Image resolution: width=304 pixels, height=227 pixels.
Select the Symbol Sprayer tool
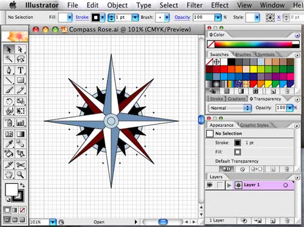(9, 123)
